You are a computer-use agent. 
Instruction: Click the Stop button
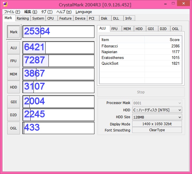click(141, 92)
